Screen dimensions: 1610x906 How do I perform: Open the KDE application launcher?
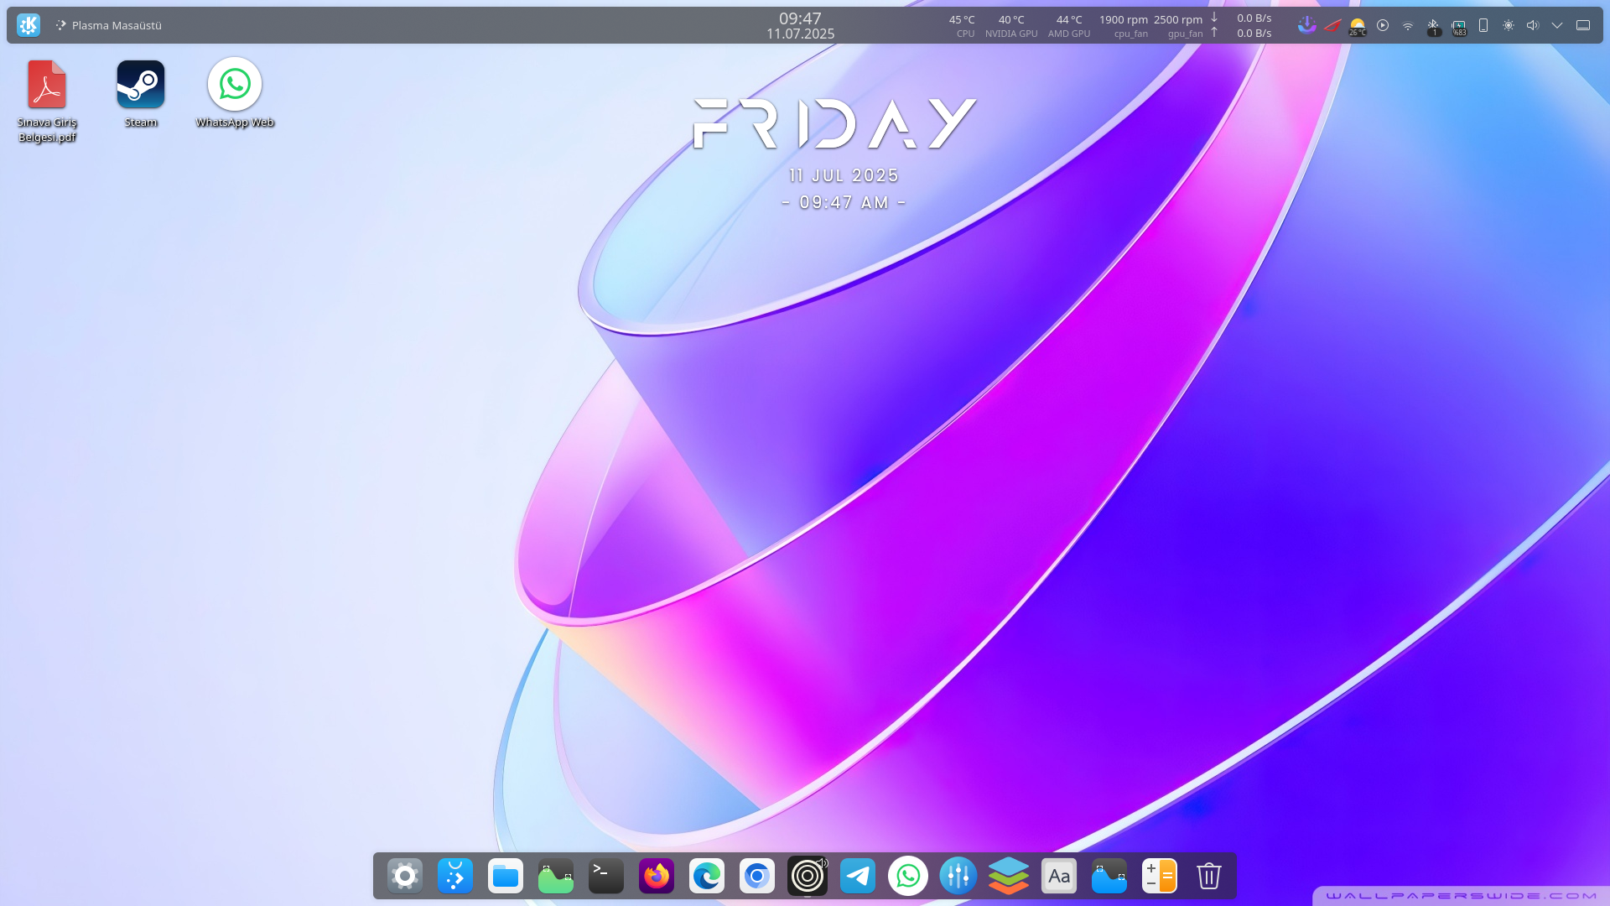(29, 25)
